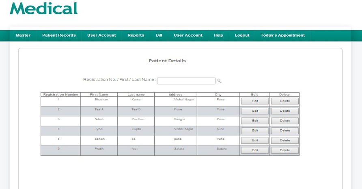362x189 pixels.
Task: Edit patient Bhushan Kumar's record
Action: click(255, 101)
